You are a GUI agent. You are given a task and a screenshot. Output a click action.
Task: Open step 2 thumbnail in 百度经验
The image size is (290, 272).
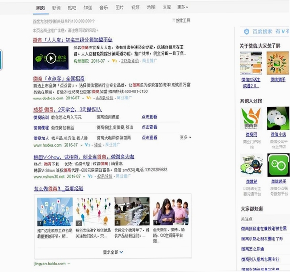pos(93,211)
